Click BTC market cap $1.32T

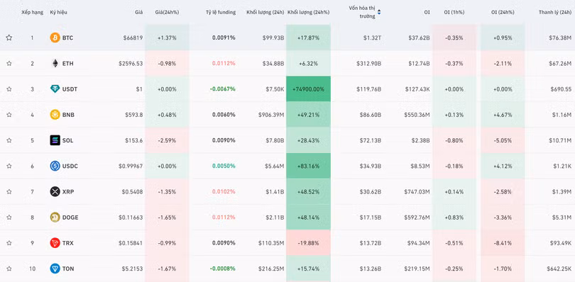click(372, 38)
